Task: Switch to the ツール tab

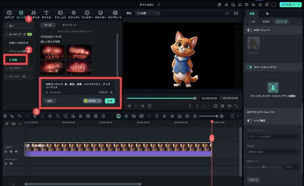Action: [48, 25]
